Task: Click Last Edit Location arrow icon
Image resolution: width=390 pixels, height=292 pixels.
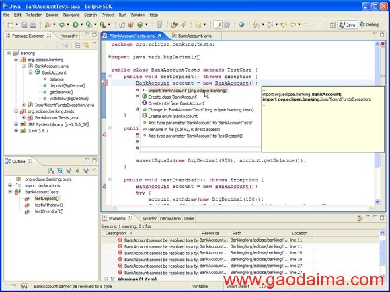Action: [284, 25]
